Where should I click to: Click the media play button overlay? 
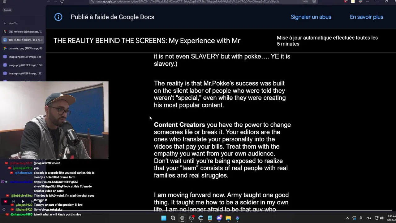tap(23, 202)
